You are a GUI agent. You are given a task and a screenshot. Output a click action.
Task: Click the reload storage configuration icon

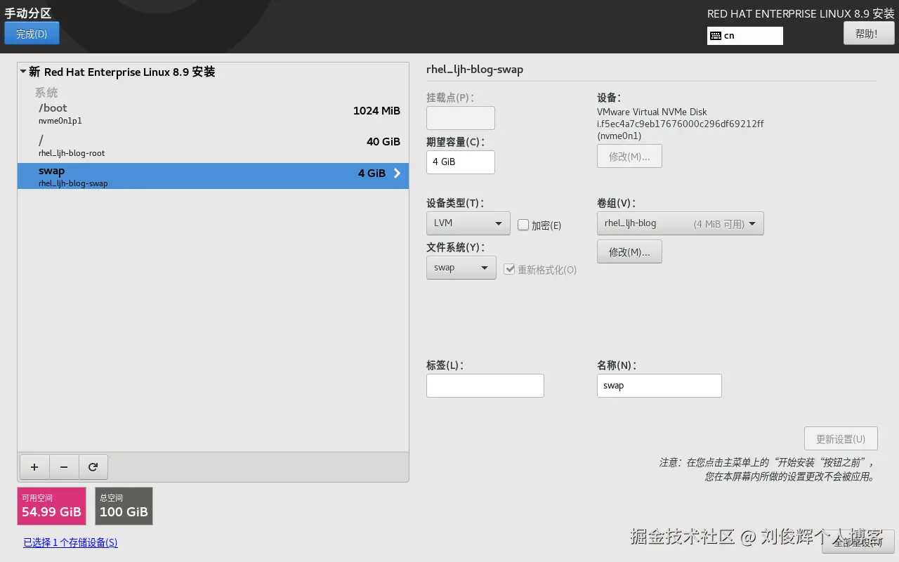[93, 466]
